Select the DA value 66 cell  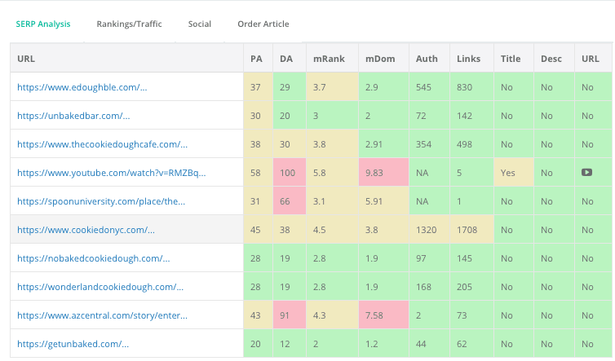[x=290, y=201]
